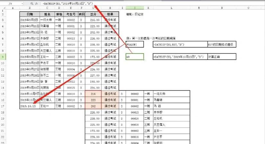The height and width of the screenshot is (144, 265).
Task: Select row 17 header
Action: 3,106
